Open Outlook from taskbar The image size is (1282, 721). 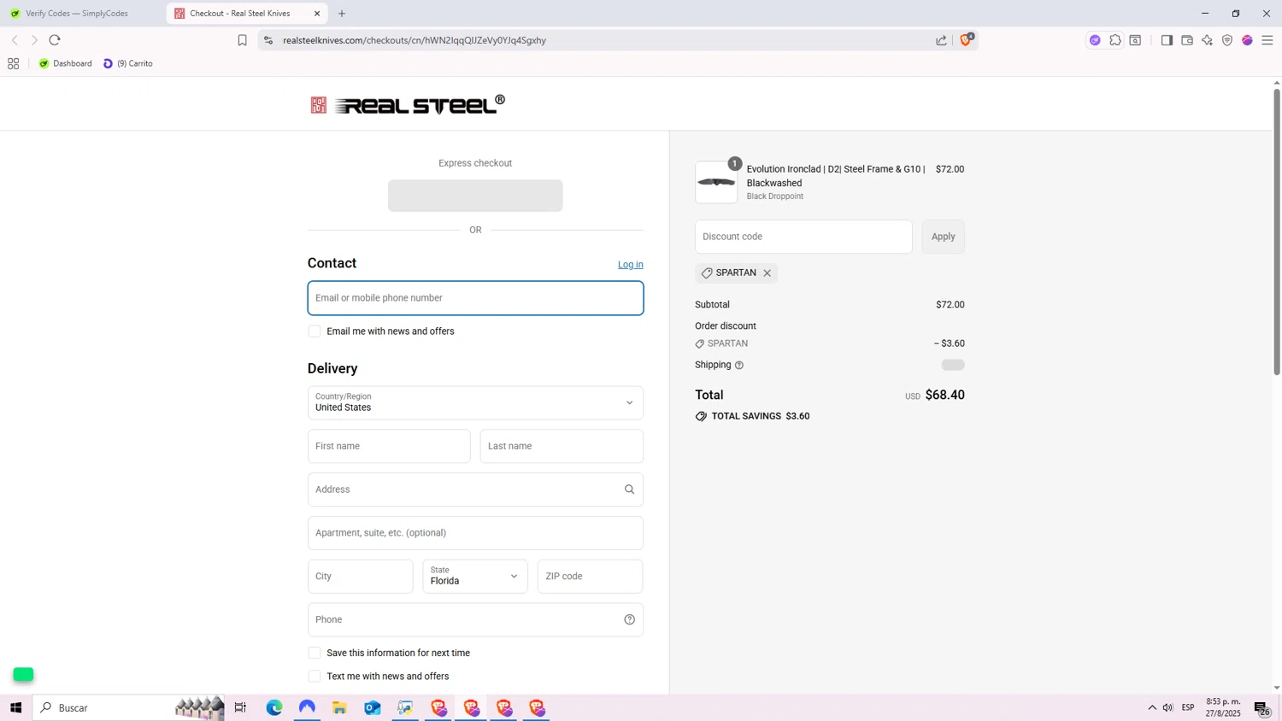[x=373, y=707]
